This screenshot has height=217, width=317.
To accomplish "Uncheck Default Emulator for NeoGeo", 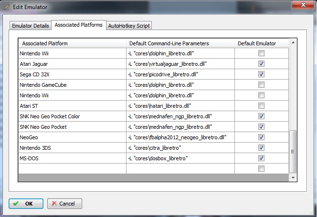I will pyautogui.click(x=261, y=137).
